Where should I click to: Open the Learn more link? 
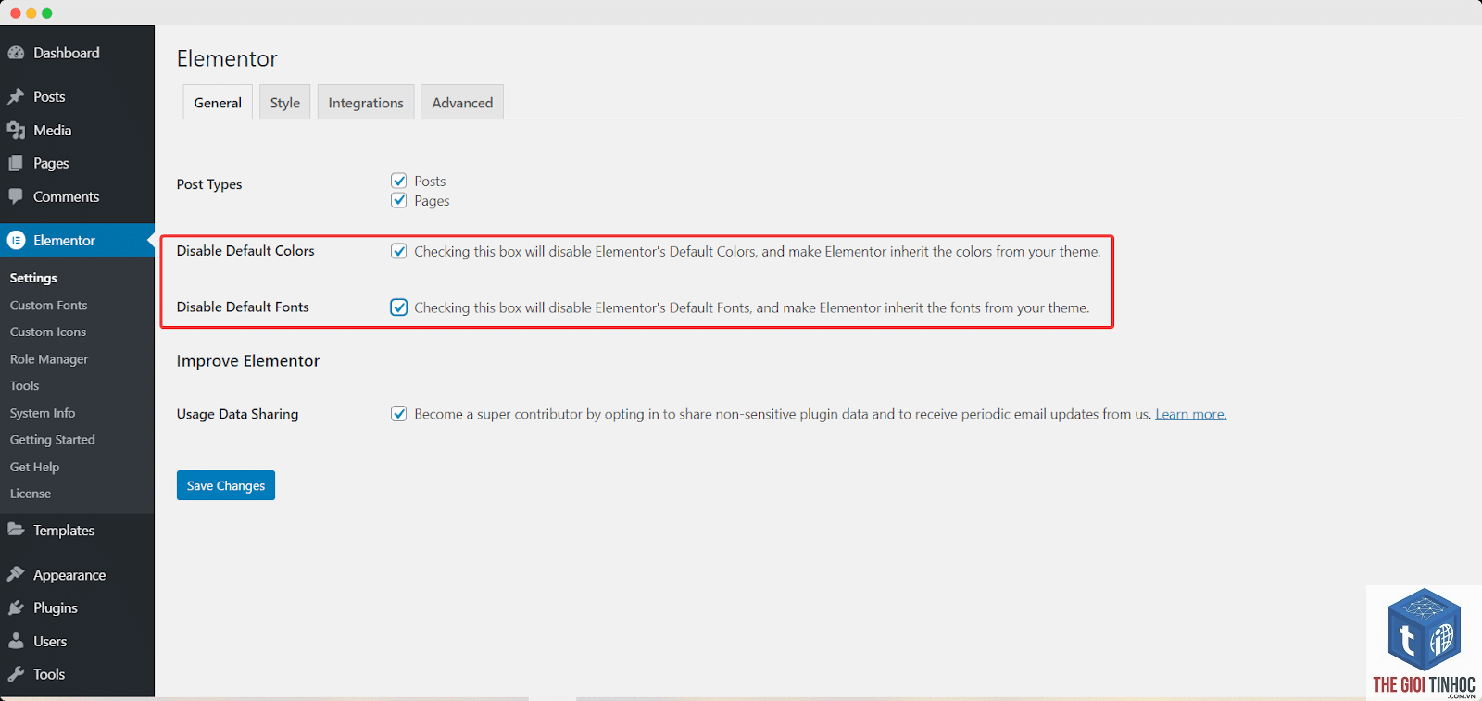1191,414
